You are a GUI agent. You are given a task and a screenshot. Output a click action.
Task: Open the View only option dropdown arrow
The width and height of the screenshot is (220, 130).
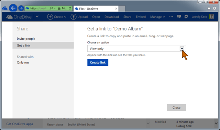click(x=182, y=49)
